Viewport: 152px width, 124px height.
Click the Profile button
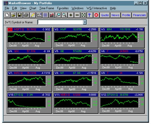(x=126, y=15)
